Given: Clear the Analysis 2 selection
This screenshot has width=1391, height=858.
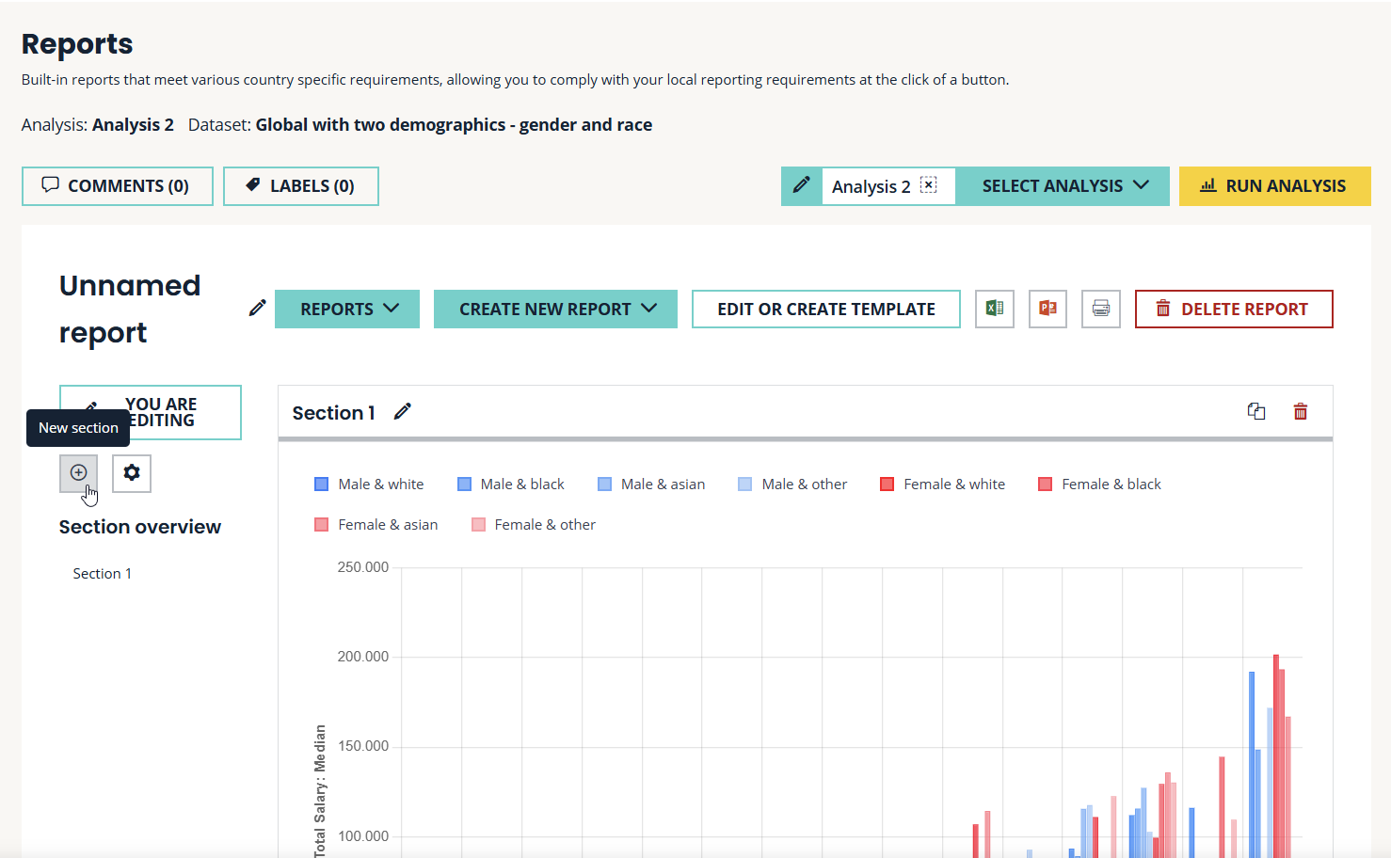Looking at the screenshot, I should point(929,185).
